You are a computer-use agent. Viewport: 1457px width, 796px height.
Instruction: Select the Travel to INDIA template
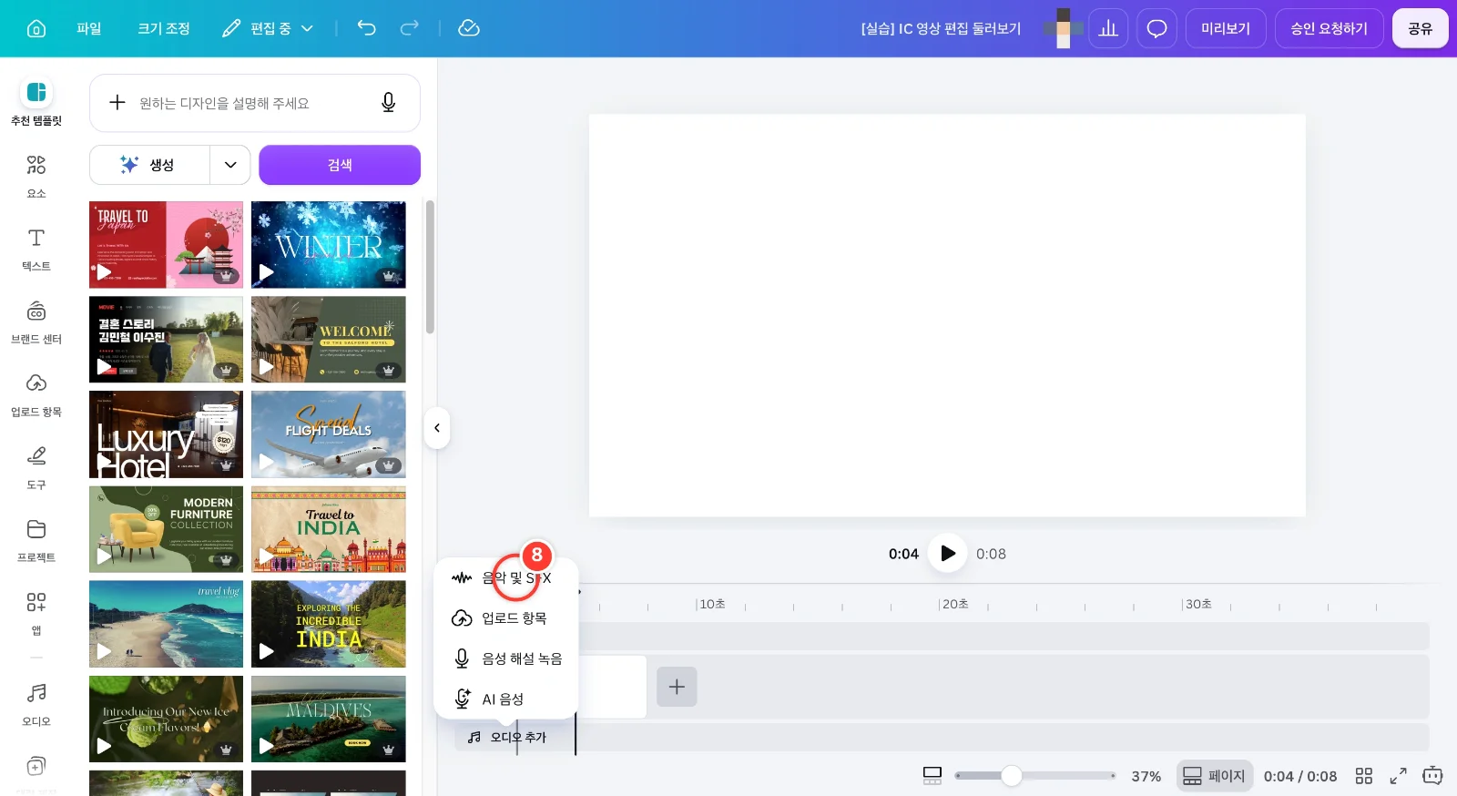click(x=329, y=529)
